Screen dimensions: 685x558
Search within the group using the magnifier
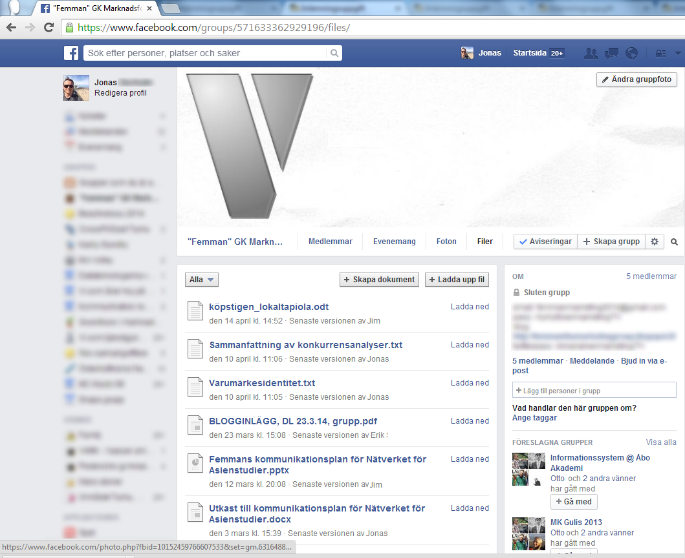point(674,242)
